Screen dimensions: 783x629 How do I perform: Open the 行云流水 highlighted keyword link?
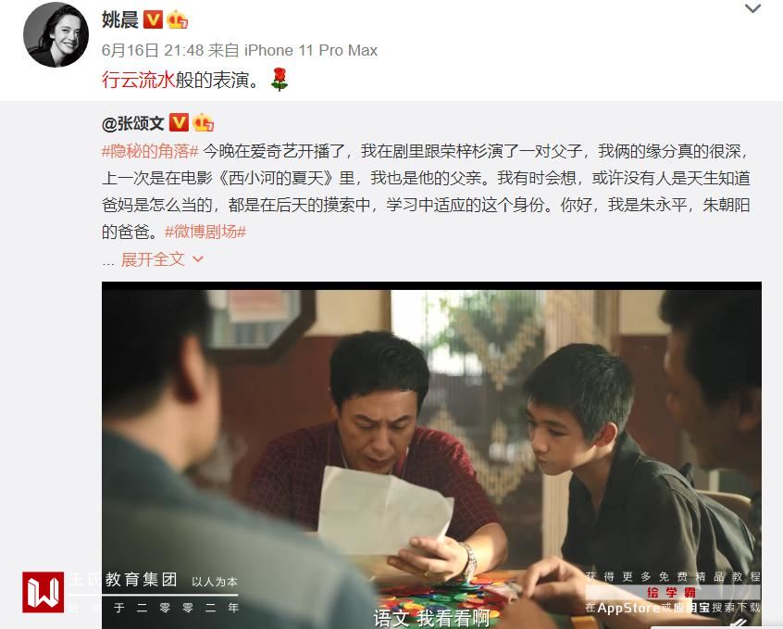(x=138, y=80)
